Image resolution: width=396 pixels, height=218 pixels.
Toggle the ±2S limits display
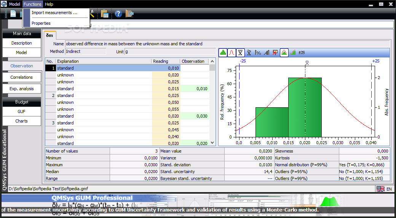click(x=302, y=53)
